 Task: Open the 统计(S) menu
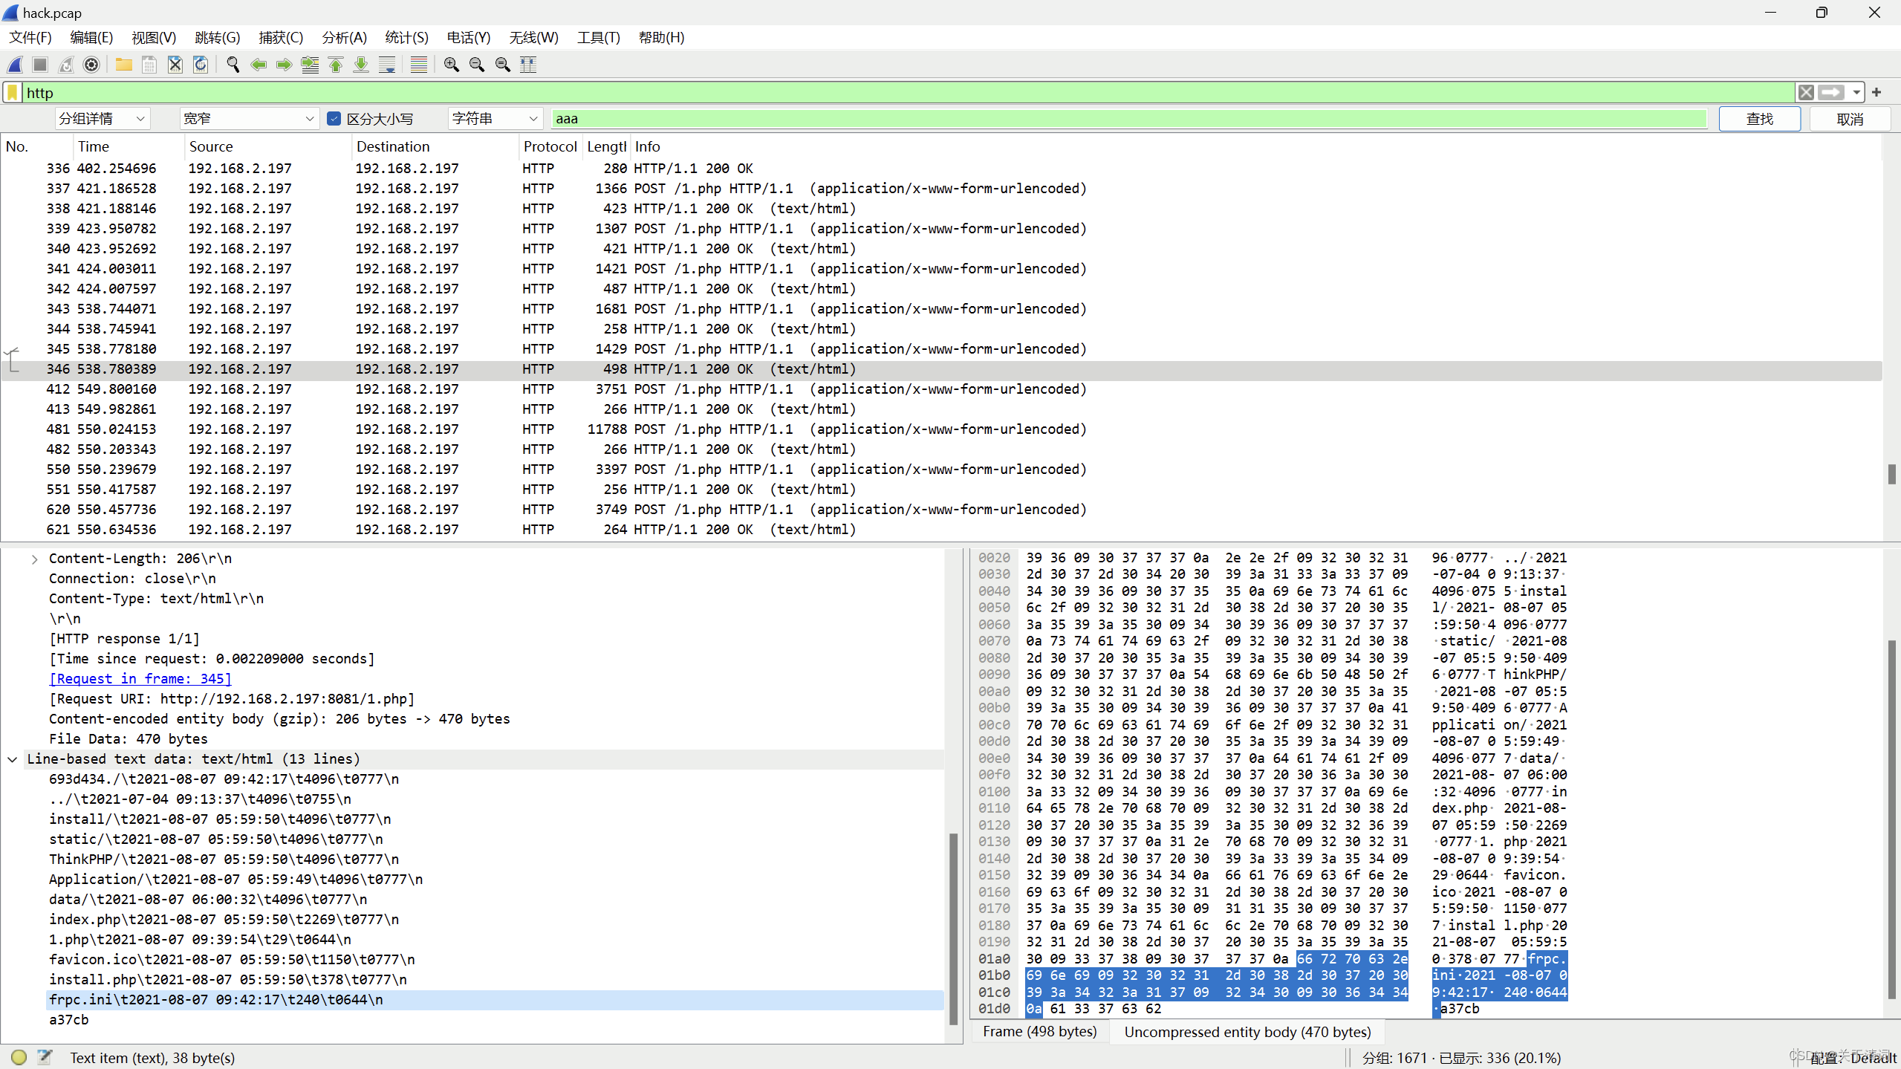tap(406, 37)
